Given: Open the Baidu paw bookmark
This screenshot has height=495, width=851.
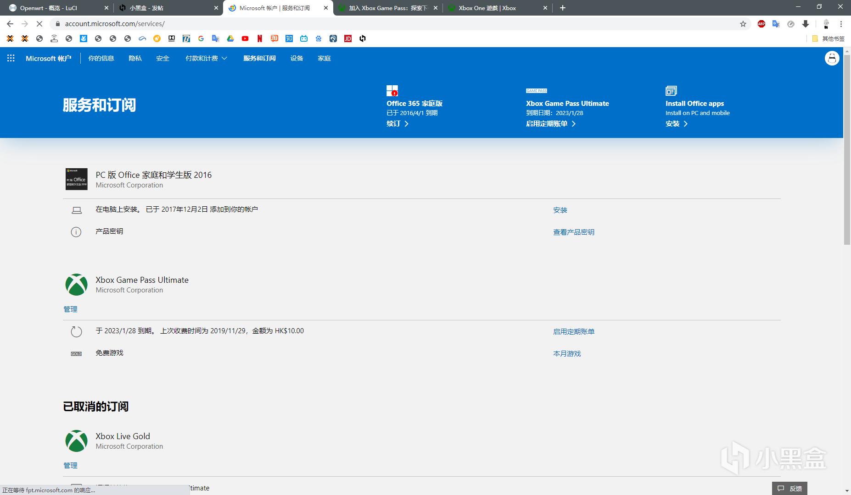Looking at the screenshot, I should coord(319,38).
